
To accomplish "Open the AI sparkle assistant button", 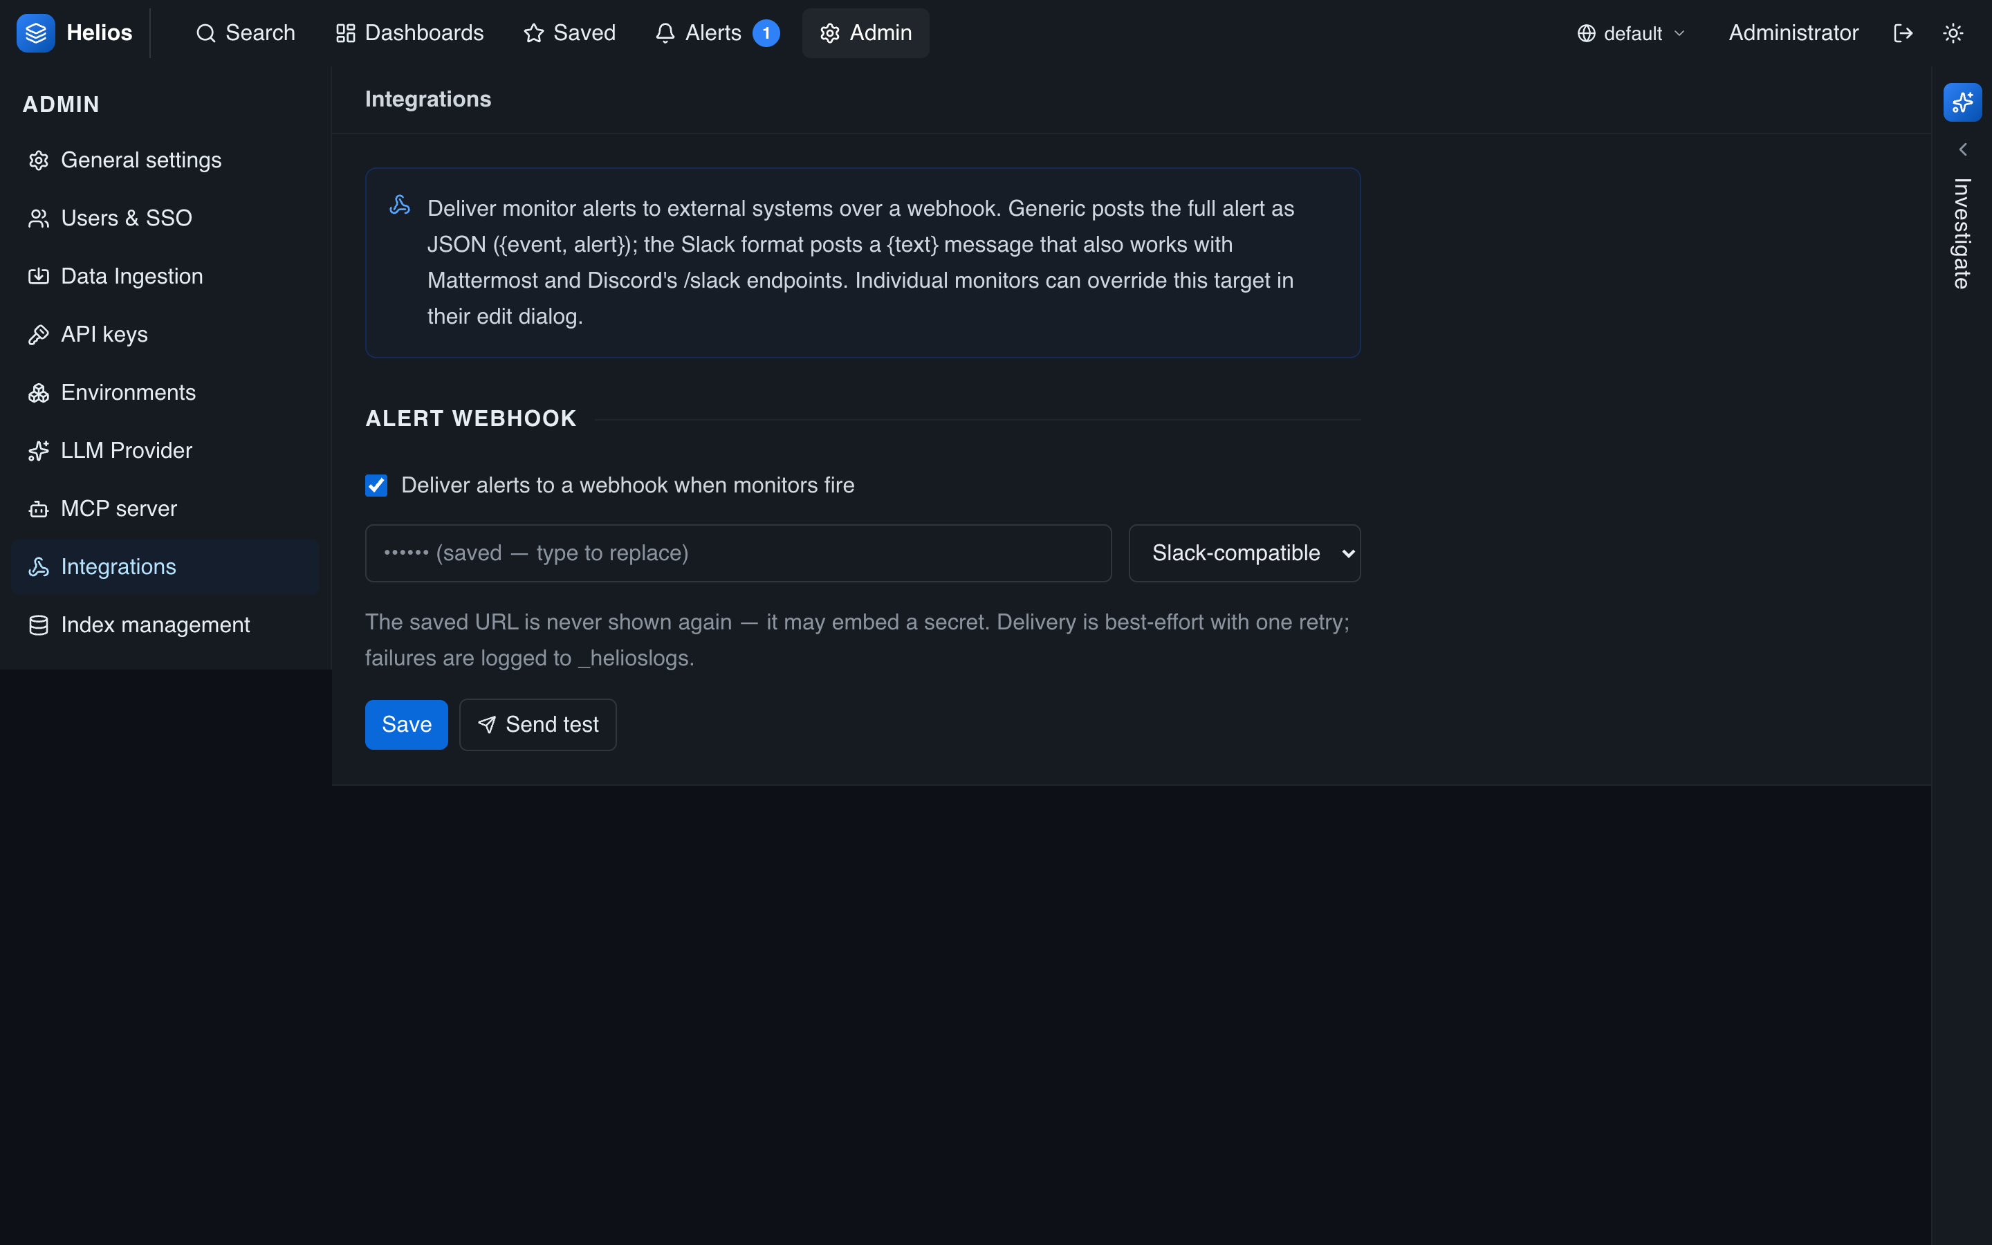I will point(1962,102).
